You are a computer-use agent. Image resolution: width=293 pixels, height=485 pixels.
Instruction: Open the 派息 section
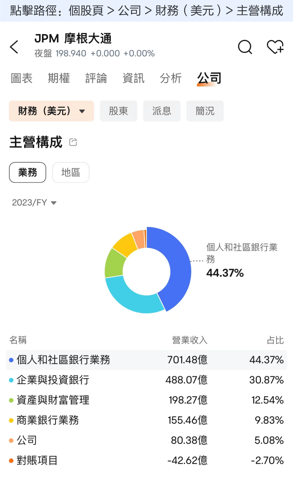pos(162,111)
